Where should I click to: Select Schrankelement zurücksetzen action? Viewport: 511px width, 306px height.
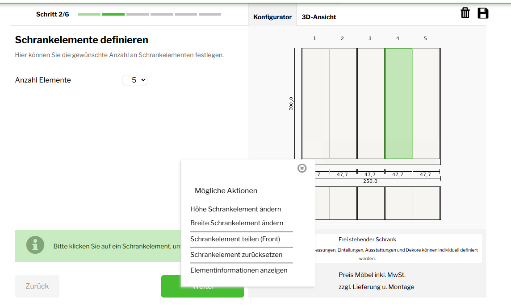(236, 255)
